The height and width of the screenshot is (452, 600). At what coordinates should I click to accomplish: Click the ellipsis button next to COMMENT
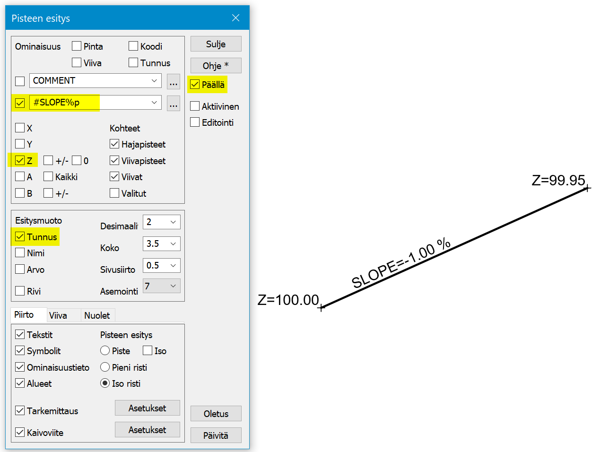[x=174, y=81]
